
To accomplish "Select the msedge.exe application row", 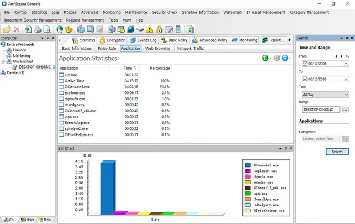I will (x=114, y=105).
